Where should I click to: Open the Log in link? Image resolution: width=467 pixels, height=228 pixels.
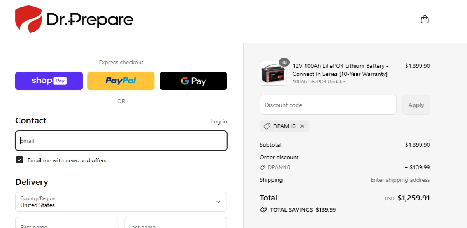pos(219,121)
